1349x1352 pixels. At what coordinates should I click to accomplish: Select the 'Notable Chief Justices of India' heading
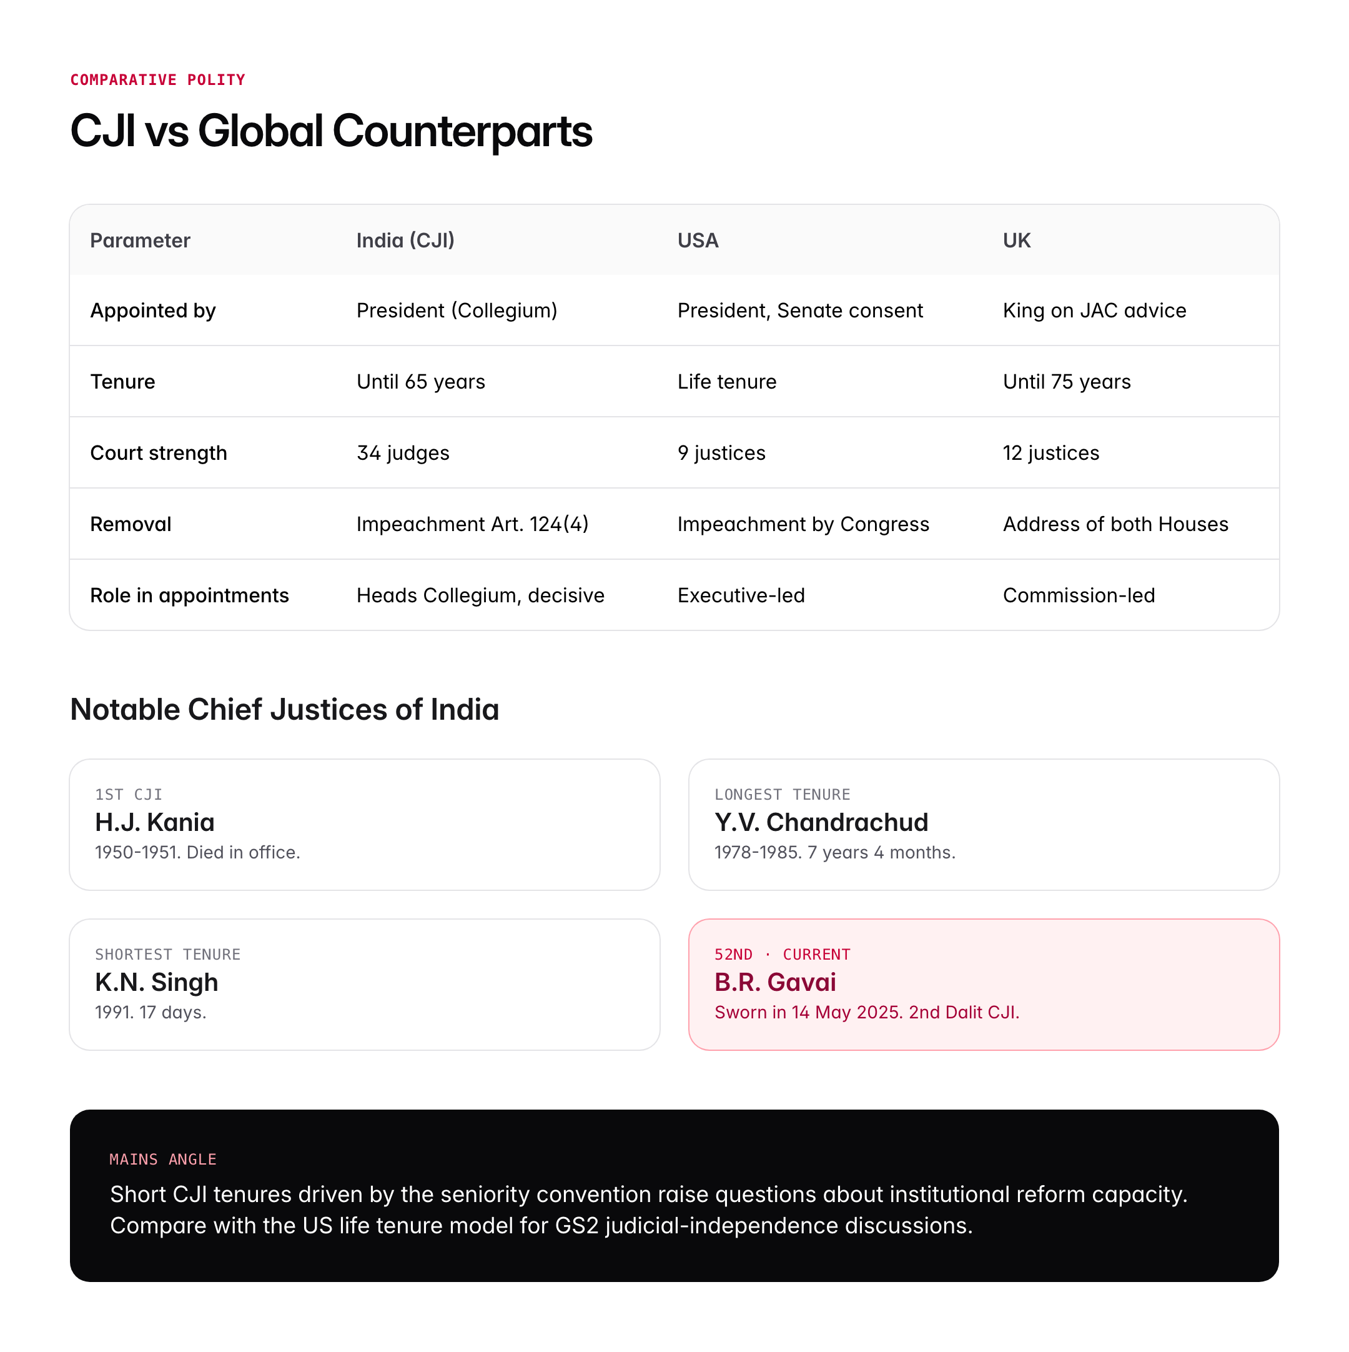(285, 710)
